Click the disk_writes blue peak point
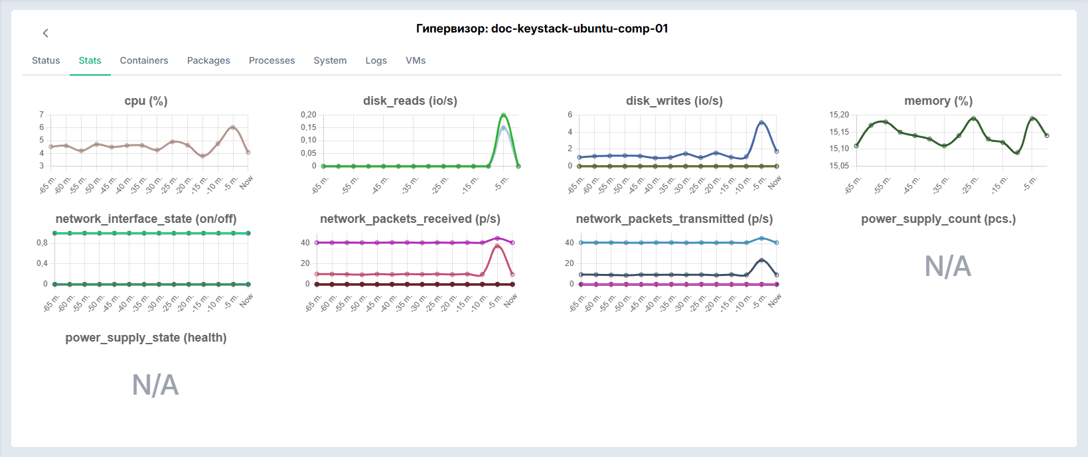The width and height of the screenshot is (1088, 457). (x=761, y=123)
